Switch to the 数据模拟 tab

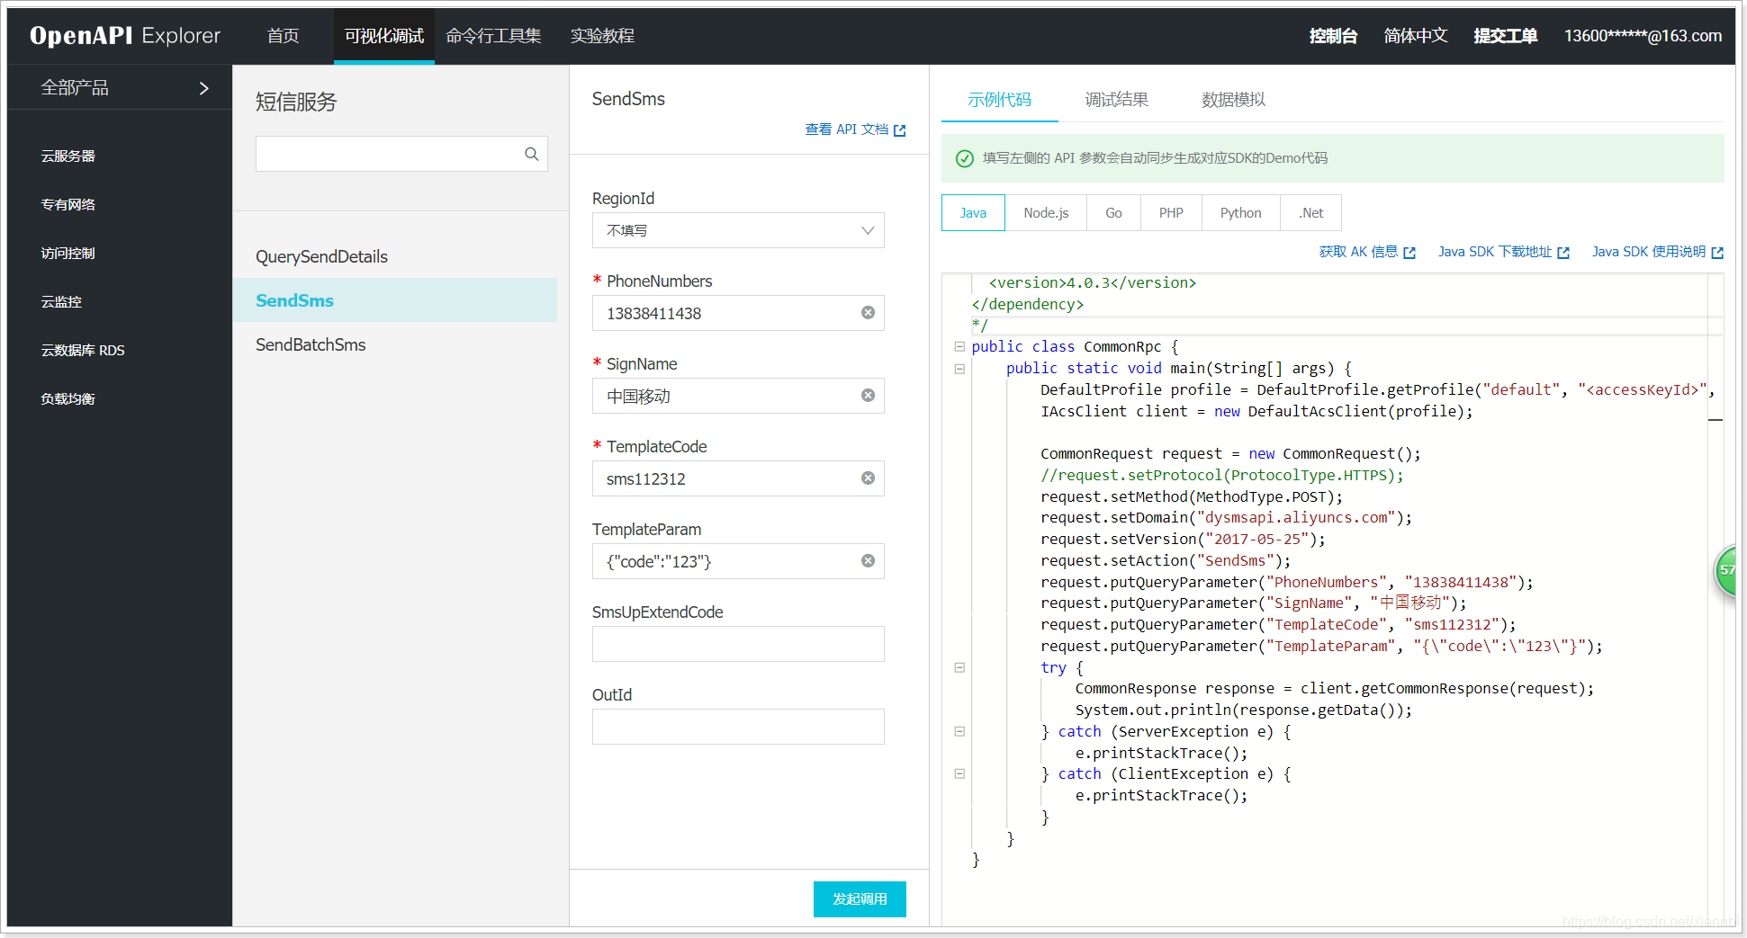tap(1233, 100)
